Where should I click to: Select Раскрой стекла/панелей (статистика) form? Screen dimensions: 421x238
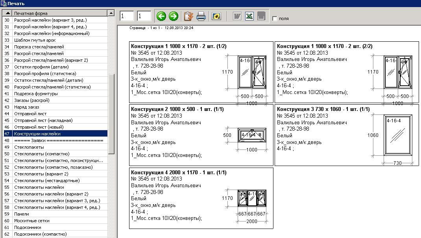click(x=55, y=87)
